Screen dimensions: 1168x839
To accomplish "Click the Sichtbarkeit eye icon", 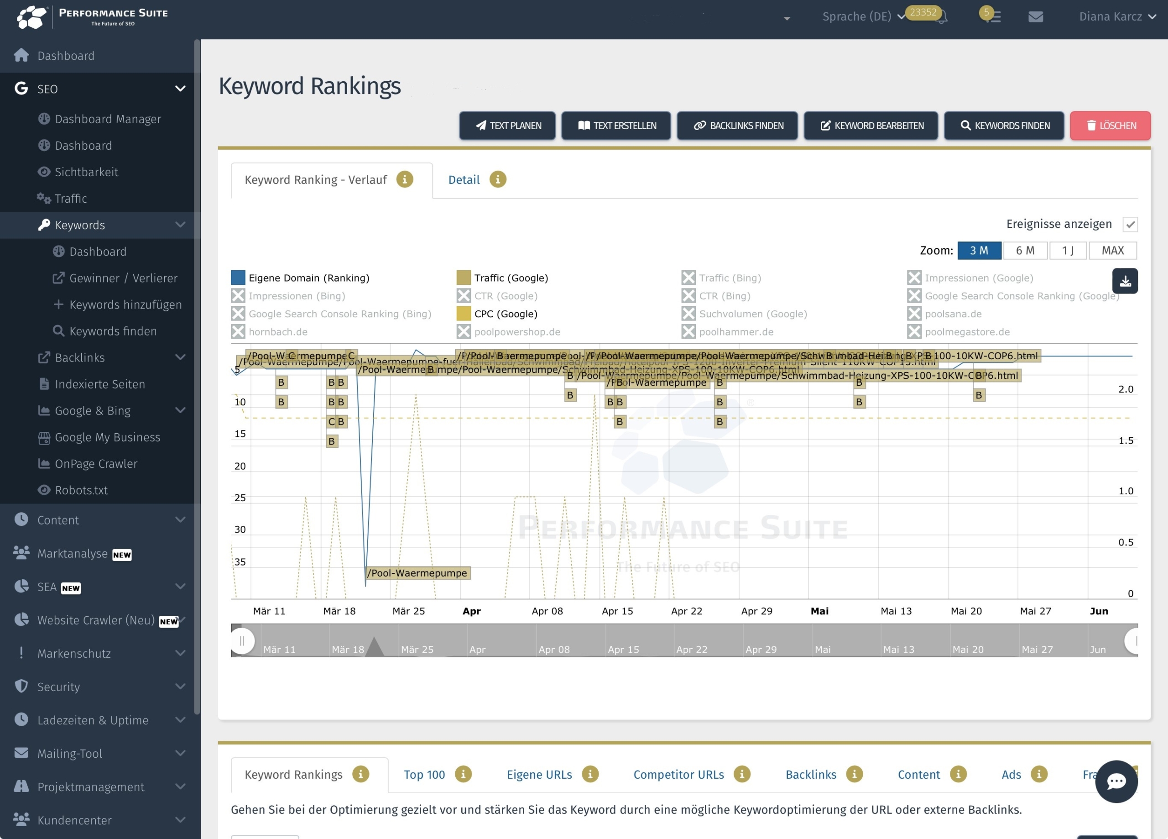I will point(44,172).
